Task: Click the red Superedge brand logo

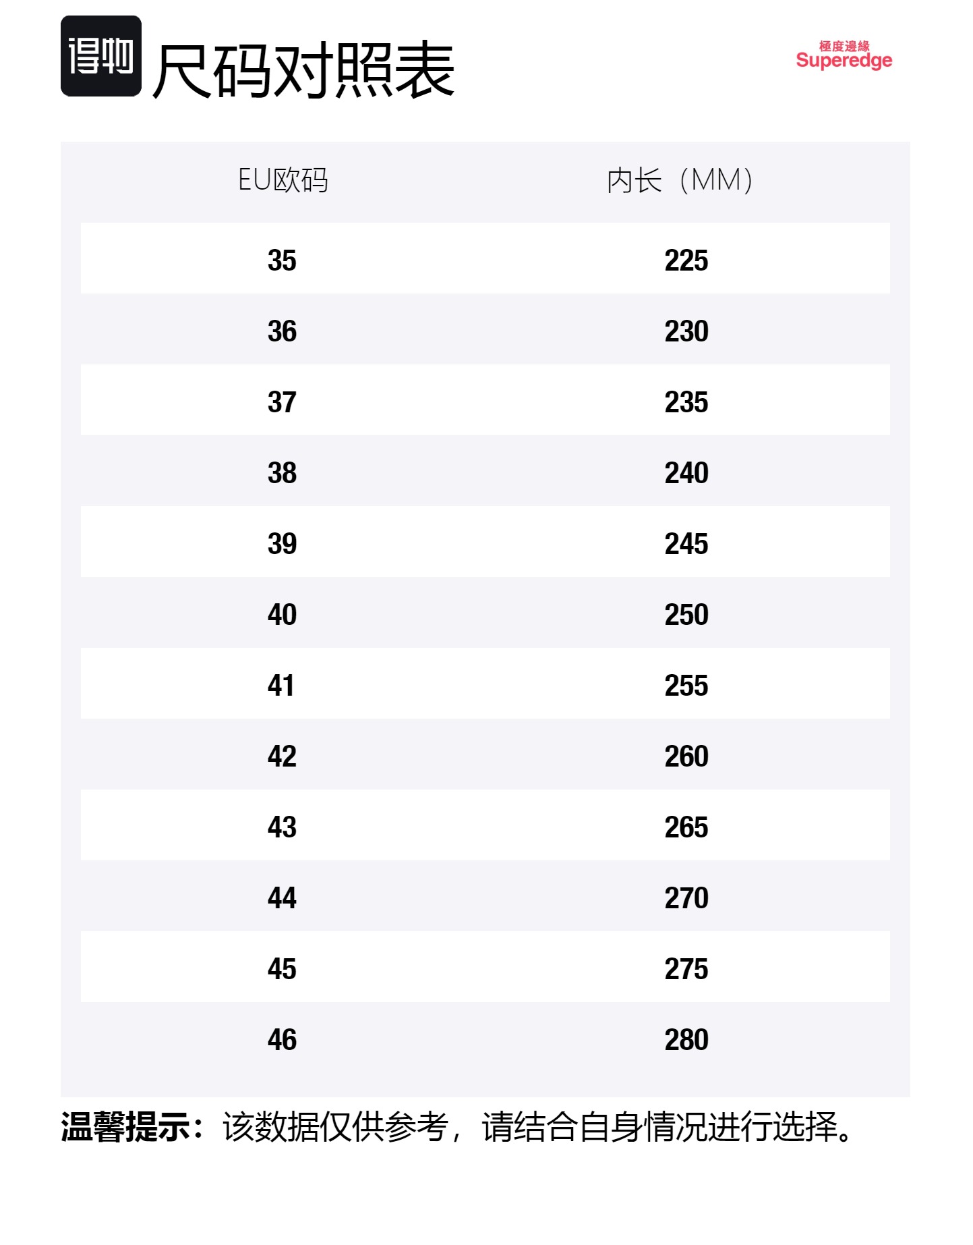Action: [x=844, y=56]
